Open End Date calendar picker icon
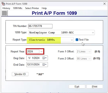The height and width of the screenshot is (93, 108). (44, 64)
